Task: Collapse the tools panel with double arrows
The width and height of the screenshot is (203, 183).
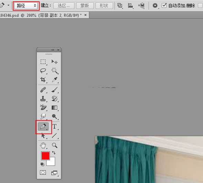Action: point(52,50)
